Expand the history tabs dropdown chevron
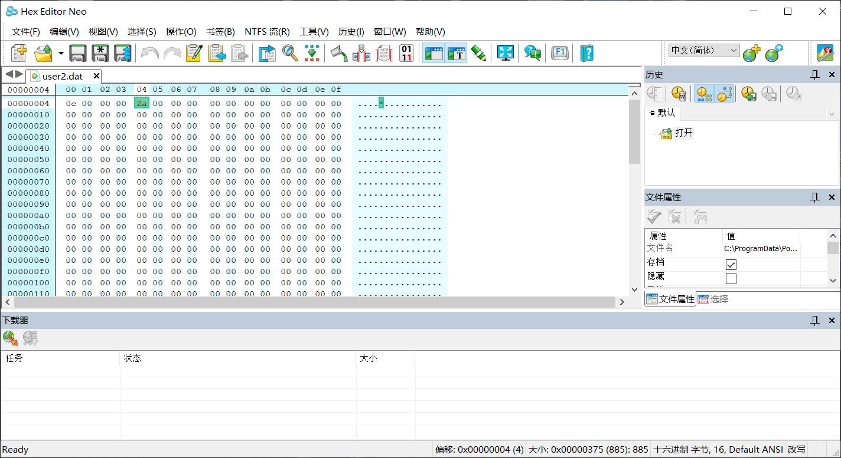841x458 pixels. tap(832, 115)
